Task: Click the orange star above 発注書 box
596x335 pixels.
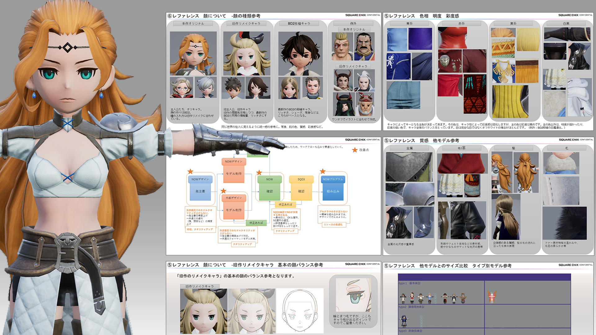Action: [190, 171]
